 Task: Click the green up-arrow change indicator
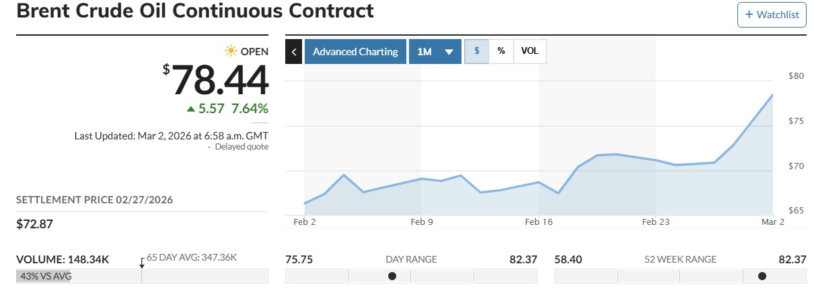190,109
